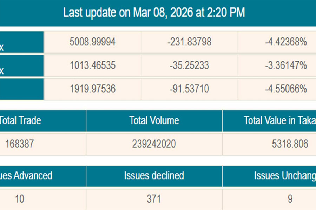The height and width of the screenshot is (210, 316).
Task: Click the Issues Unchanged column header
Action: coord(284,176)
